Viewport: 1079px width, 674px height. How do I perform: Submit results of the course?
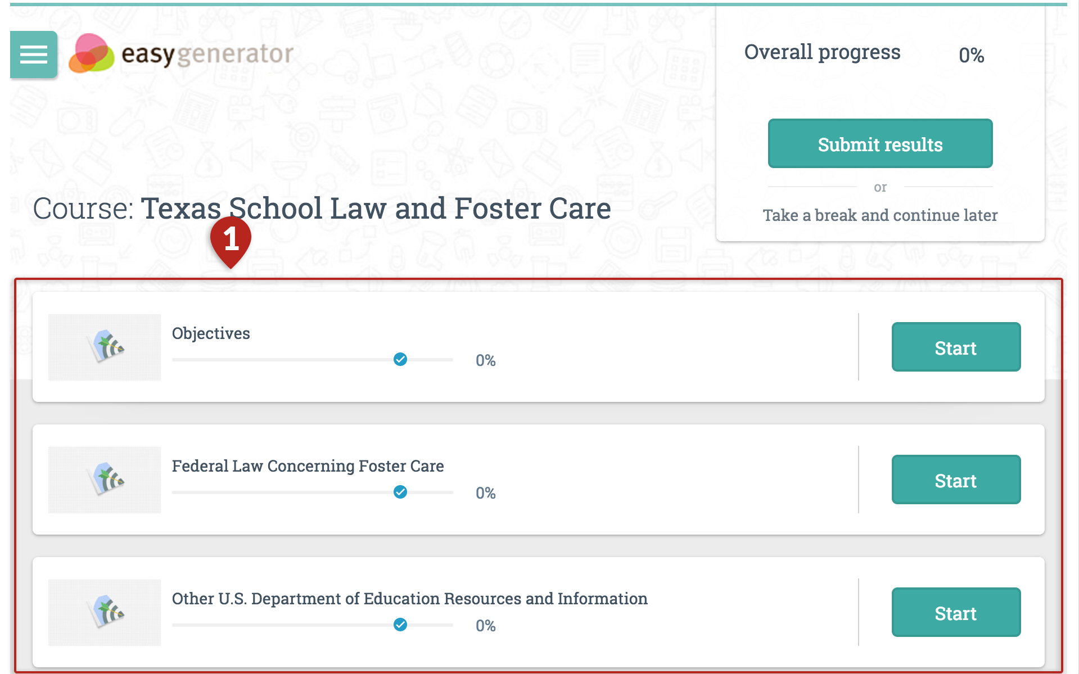coord(880,143)
